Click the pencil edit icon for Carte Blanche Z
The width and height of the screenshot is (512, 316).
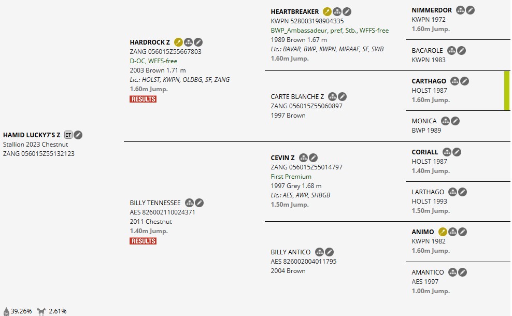pos(342,96)
